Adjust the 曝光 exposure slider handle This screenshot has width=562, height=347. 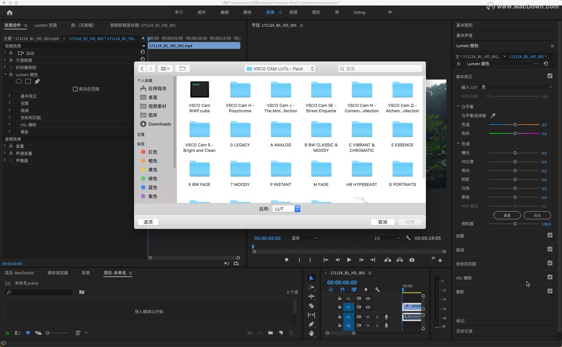(515, 153)
